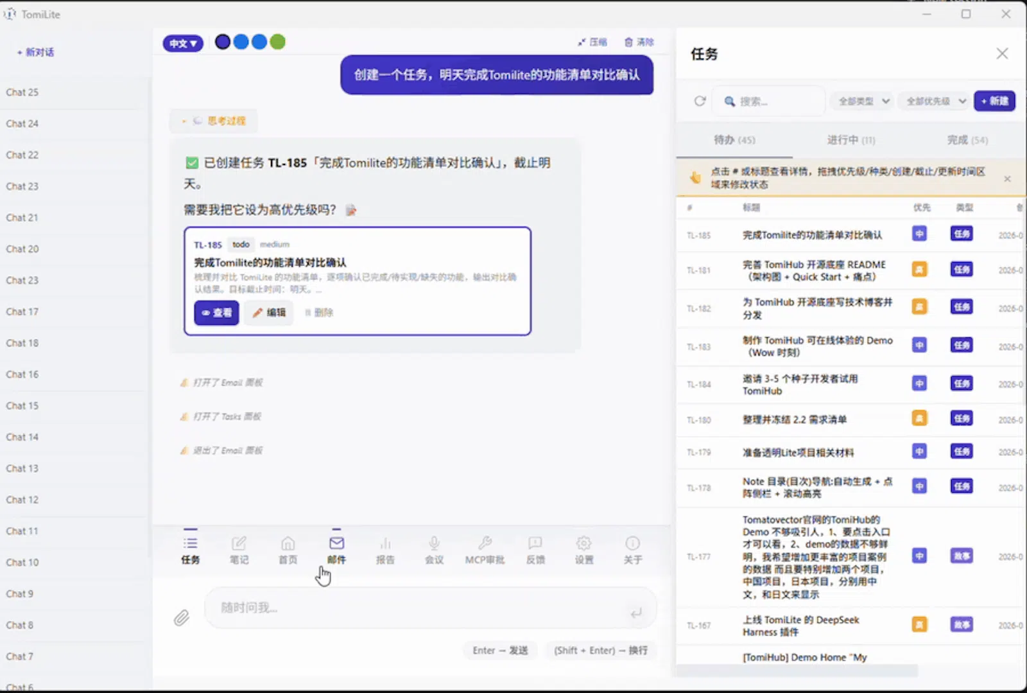Open MCP审批 wrench icon
This screenshot has height=693, width=1027.
[485, 543]
